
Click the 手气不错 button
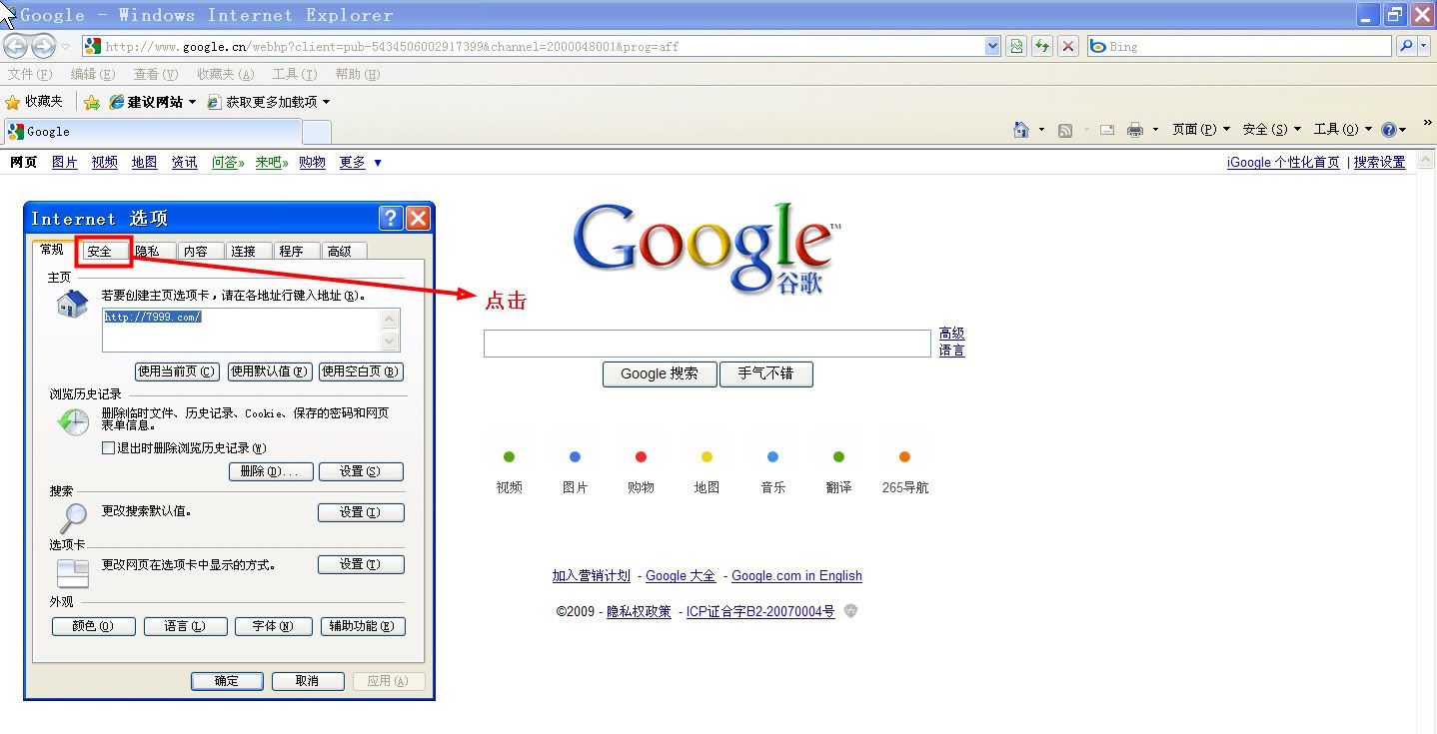tap(765, 373)
